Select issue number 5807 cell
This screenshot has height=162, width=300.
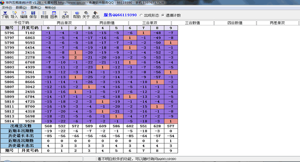click(x=9, y=87)
